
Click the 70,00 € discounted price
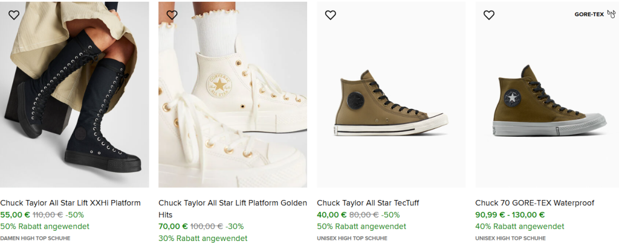(x=173, y=227)
